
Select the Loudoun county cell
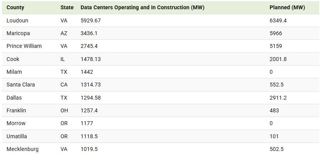click(17, 20)
